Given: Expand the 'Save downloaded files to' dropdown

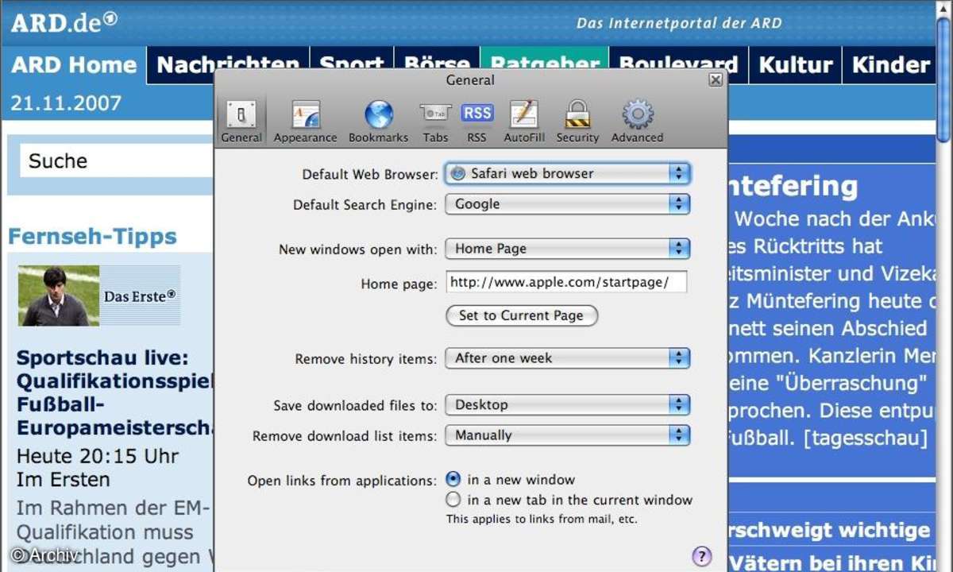Looking at the screenshot, I should coord(567,404).
